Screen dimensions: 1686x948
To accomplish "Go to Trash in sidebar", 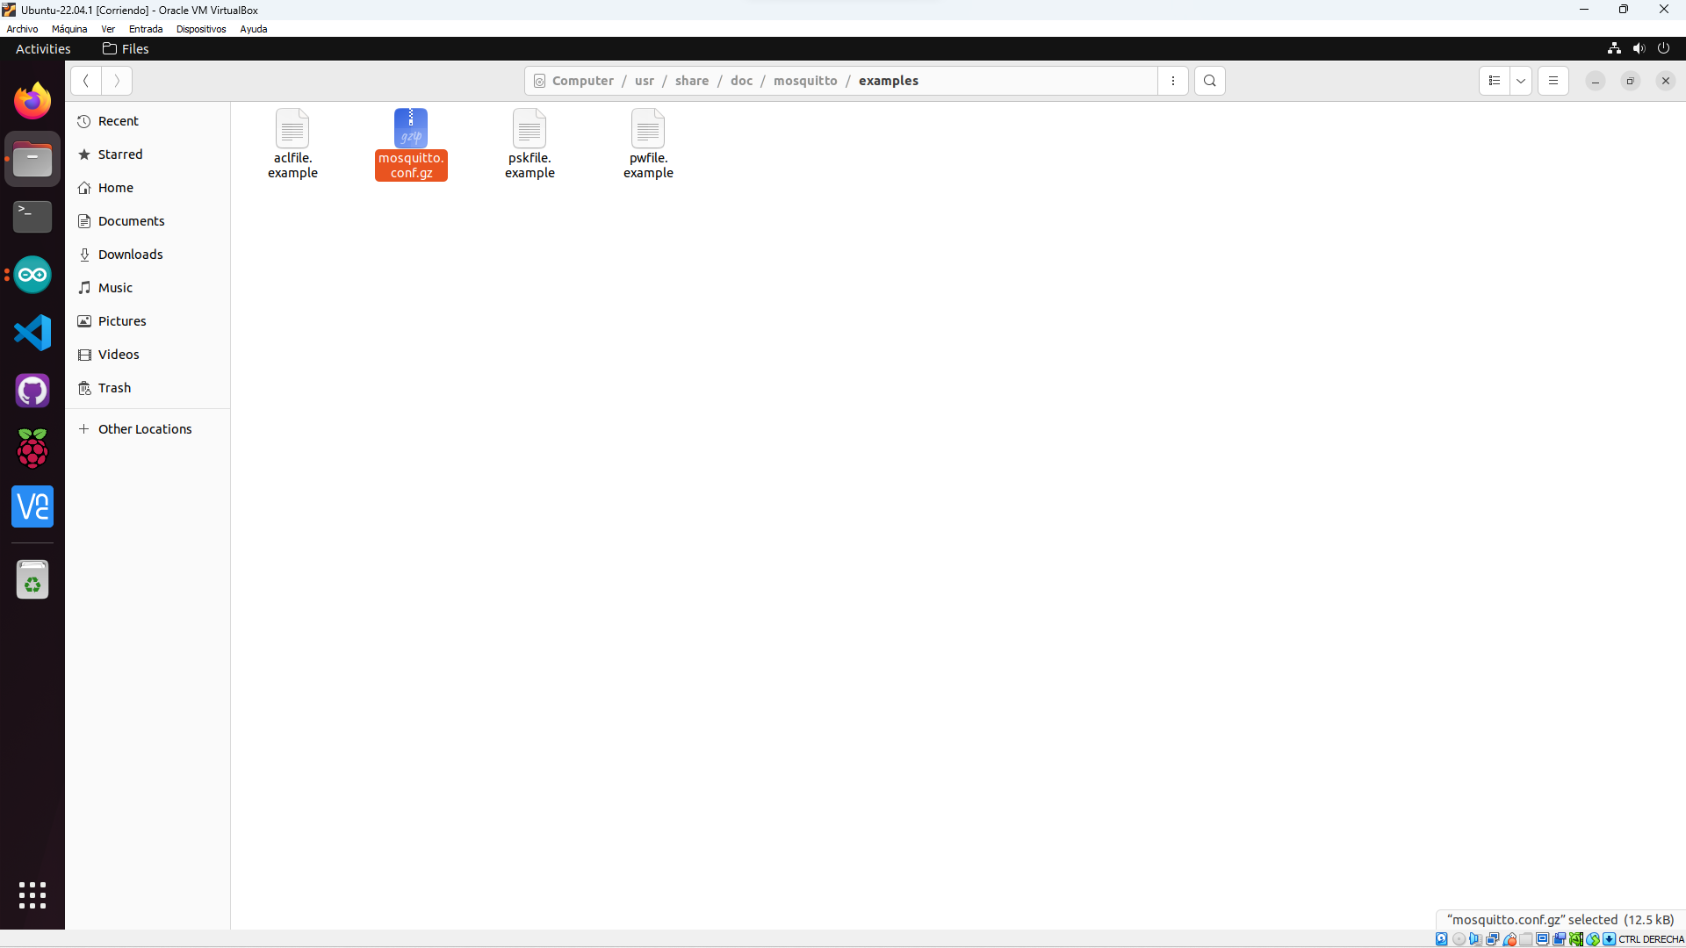I will point(114,388).
